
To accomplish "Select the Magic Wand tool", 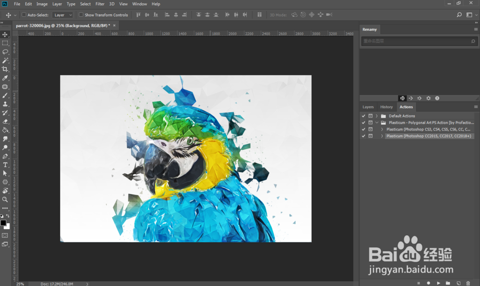I will tap(5, 60).
